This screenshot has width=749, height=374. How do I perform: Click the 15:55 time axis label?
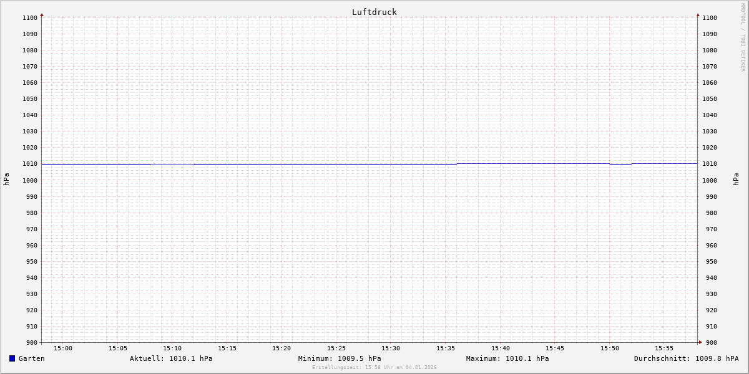point(664,348)
